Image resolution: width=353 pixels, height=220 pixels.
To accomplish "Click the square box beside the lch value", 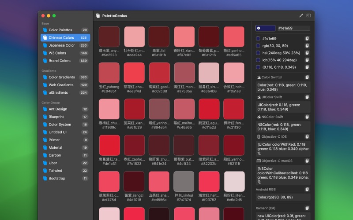I will pos(258,60).
